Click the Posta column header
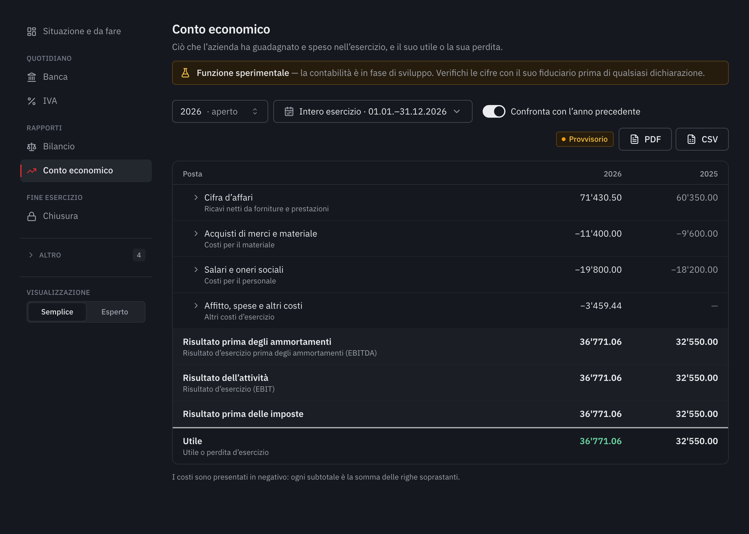The image size is (749, 534). click(x=192, y=174)
